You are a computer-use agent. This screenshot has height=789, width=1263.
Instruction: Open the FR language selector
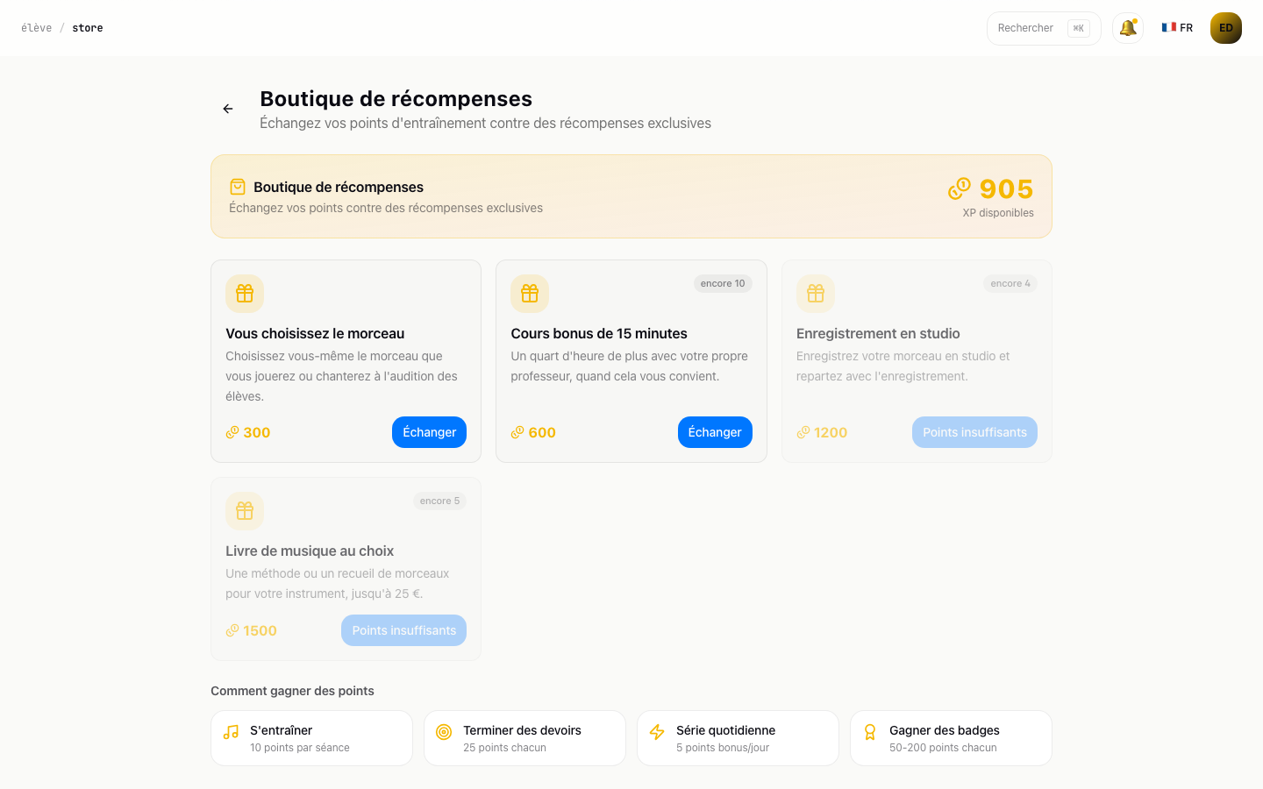(1177, 28)
